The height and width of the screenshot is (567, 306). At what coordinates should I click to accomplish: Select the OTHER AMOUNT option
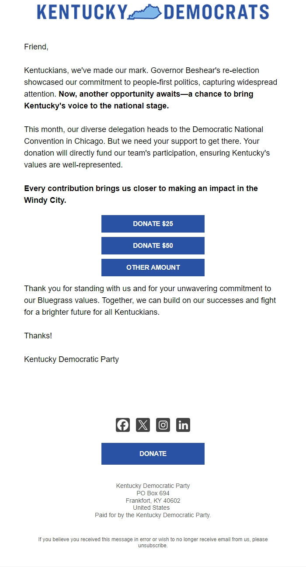[x=153, y=267]
